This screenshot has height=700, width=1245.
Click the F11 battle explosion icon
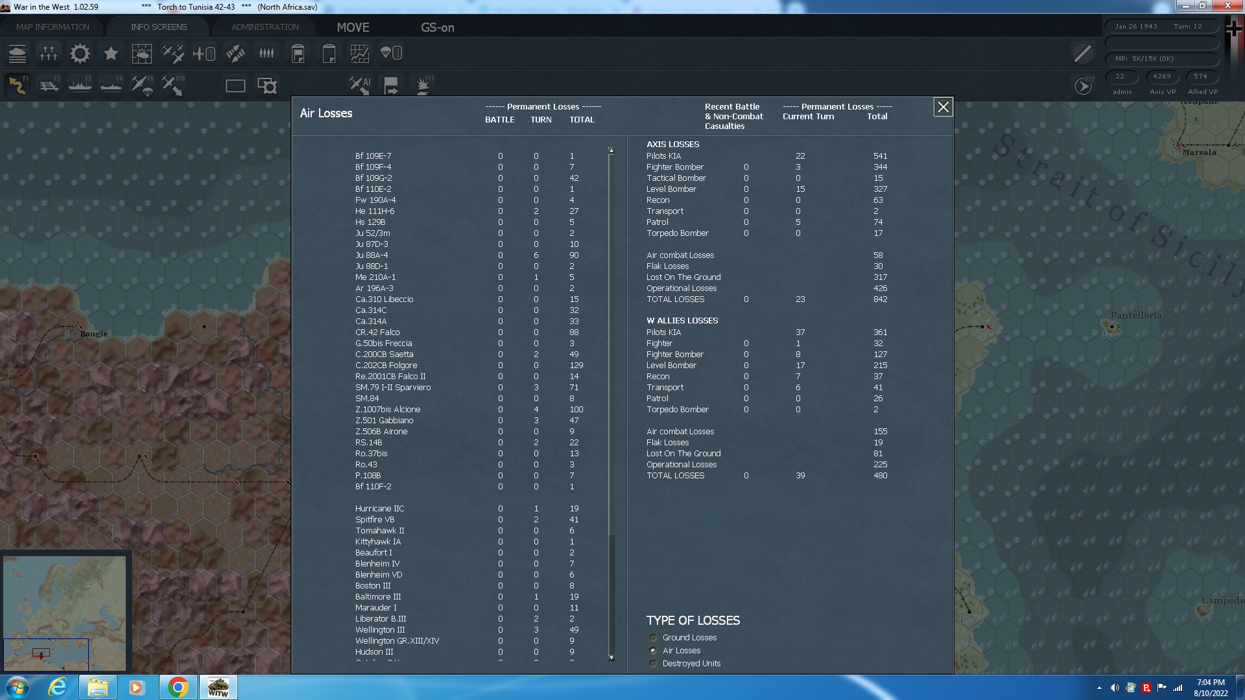[x=423, y=85]
